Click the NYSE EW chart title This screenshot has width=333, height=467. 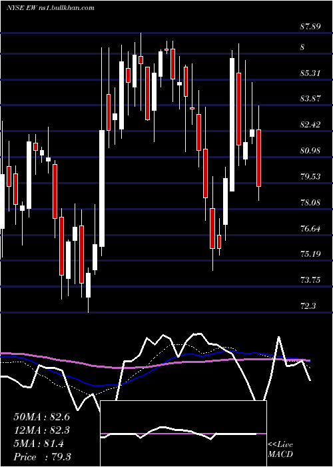point(50,7)
